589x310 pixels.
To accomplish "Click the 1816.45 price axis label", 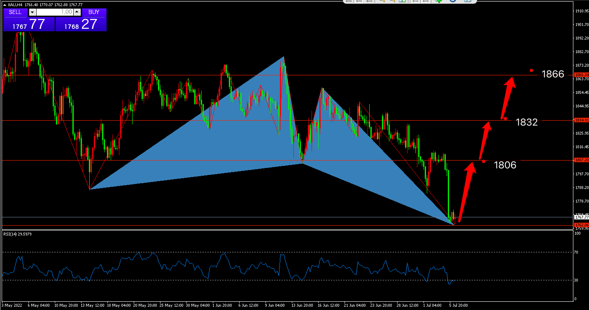I will coord(582,147).
